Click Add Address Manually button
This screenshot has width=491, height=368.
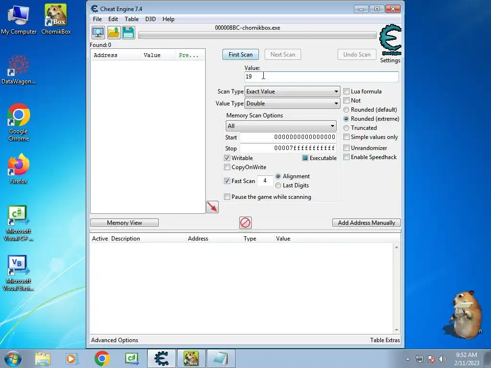click(366, 222)
